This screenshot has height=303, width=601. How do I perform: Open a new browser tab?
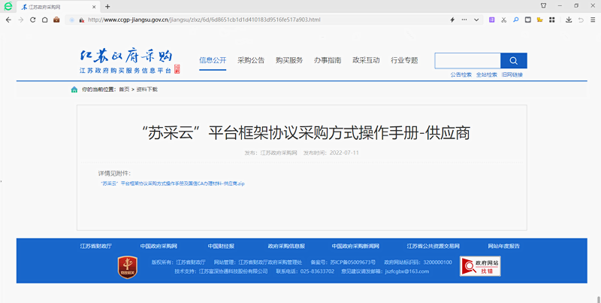click(x=107, y=7)
